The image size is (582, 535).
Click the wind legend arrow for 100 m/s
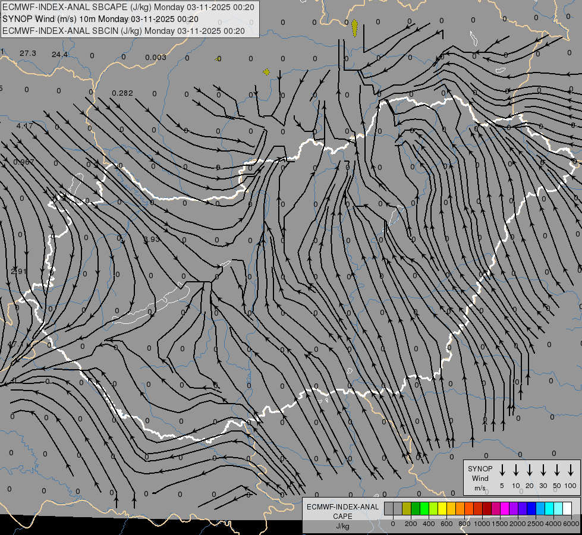pyautogui.click(x=571, y=470)
